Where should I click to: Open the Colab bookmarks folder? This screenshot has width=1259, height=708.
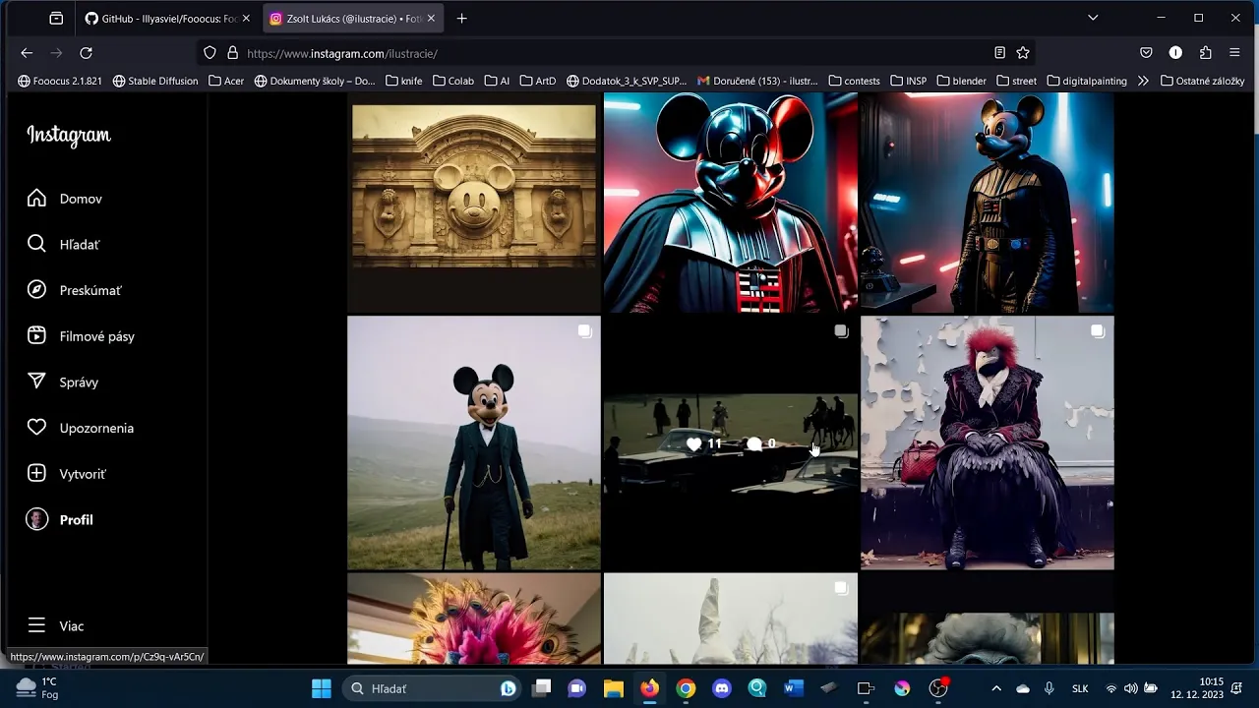click(x=453, y=81)
